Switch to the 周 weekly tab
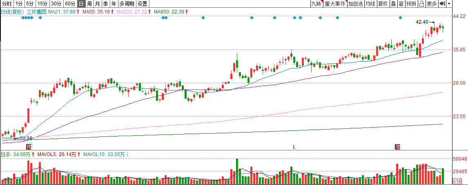This screenshot has height=185, width=468. click(x=89, y=4)
